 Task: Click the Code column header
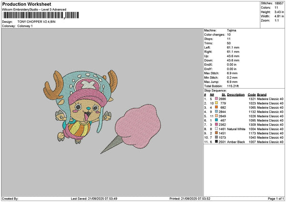tap(252, 94)
